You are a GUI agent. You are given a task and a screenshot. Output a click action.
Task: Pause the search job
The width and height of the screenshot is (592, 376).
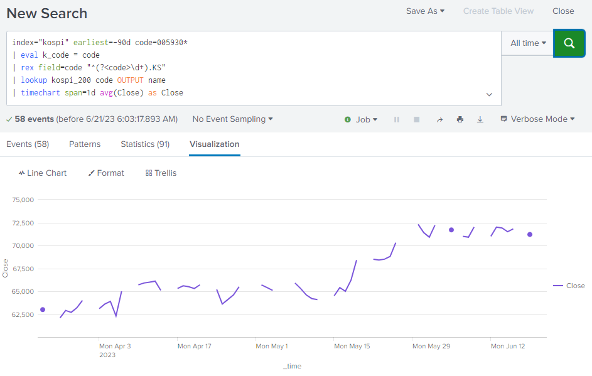(x=396, y=119)
